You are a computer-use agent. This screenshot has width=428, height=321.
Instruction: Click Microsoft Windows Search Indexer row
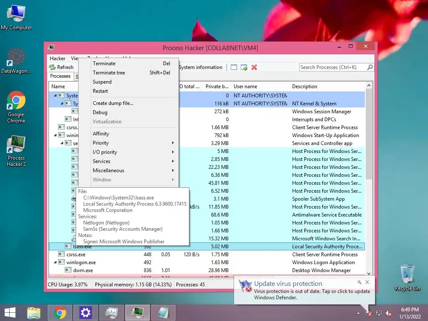(206, 239)
